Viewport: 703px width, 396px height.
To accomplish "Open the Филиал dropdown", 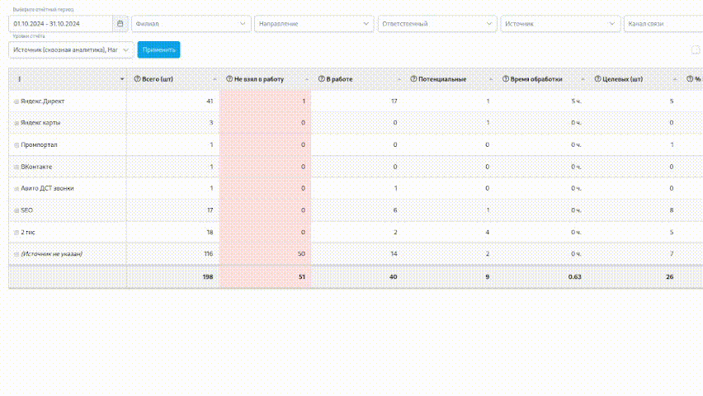I will pos(191,24).
